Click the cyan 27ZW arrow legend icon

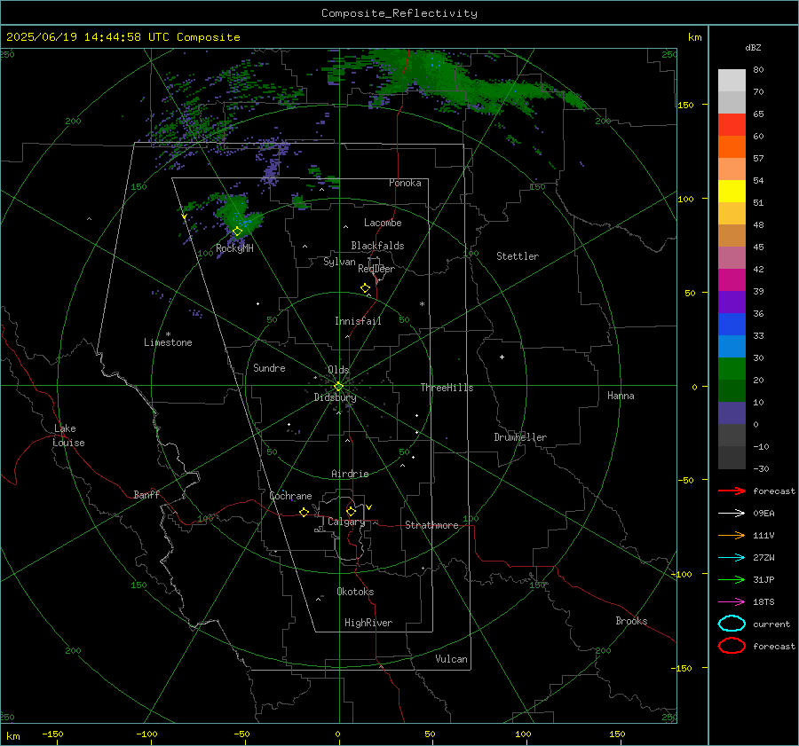(x=732, y=558)
